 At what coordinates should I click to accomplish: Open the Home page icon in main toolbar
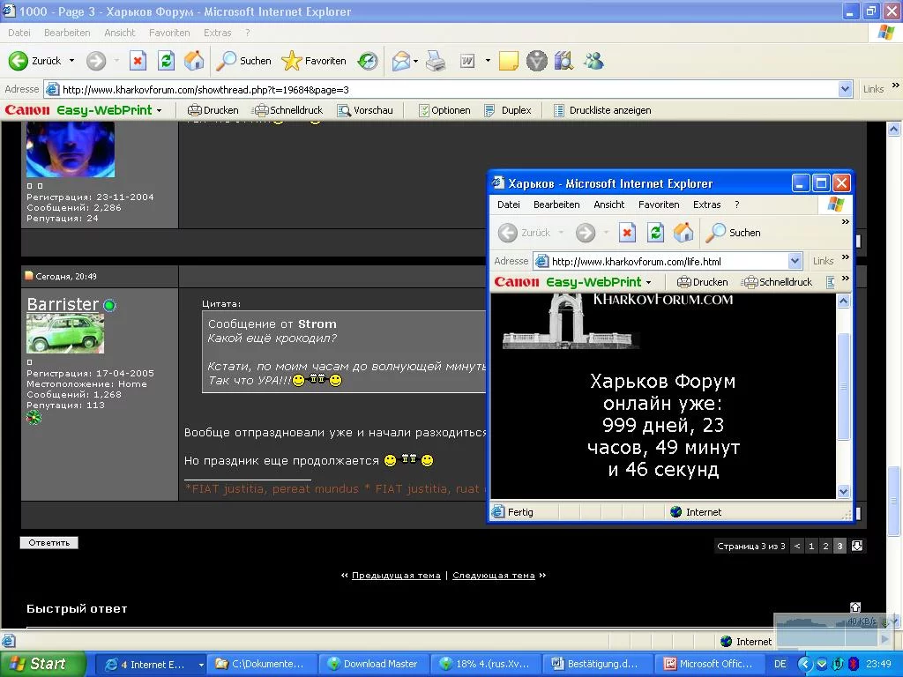coord(194,61)
